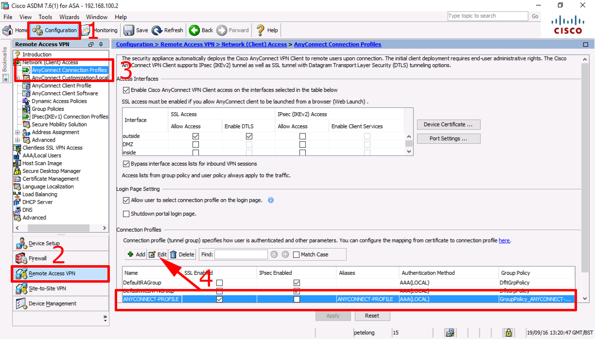Image resolution: width=595 pixels, height=339 pixels.
Task: Click tree panel scroll right arrow
Action: [x=105, y=227]
